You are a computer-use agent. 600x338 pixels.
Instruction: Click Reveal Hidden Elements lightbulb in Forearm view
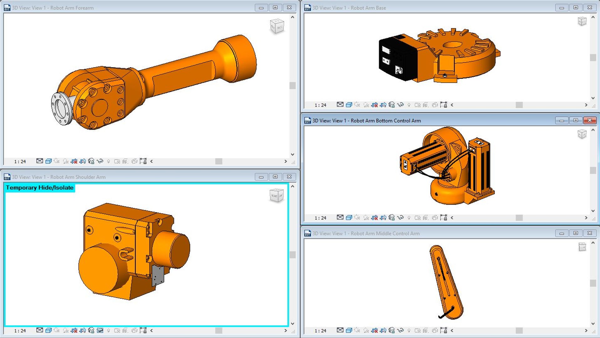(108, 161)
